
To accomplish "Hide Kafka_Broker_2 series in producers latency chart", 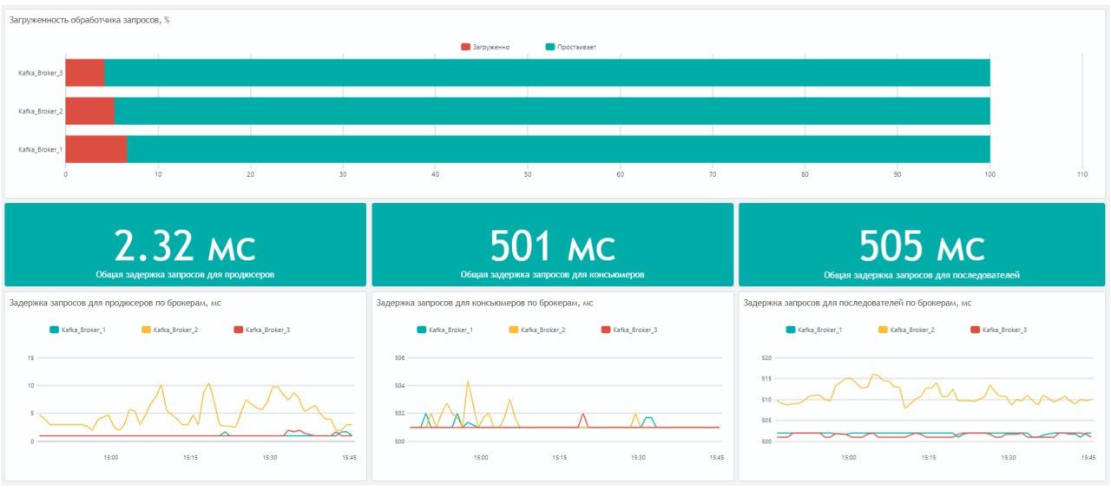I will [x=169, y=330].
